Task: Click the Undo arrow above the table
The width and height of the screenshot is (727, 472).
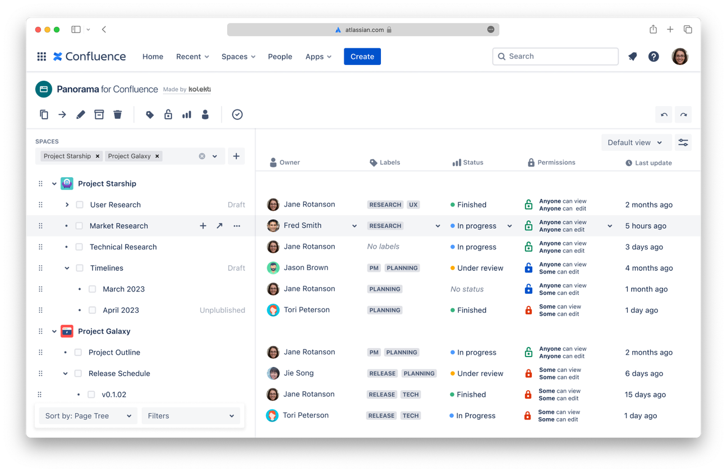Action: tap(664, 114)
